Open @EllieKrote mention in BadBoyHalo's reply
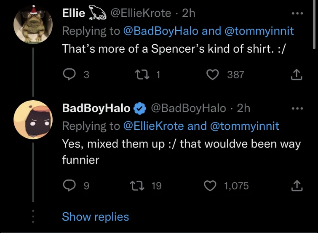The width and height of the screenshot is (318, 233). coord(153,126)
